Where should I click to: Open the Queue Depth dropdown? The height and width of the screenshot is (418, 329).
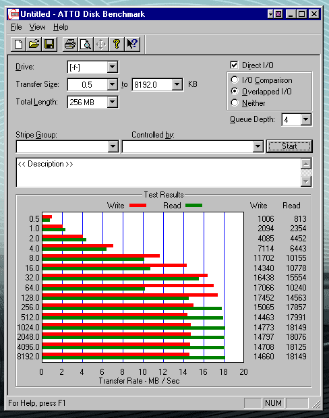(x=306, y=119)
